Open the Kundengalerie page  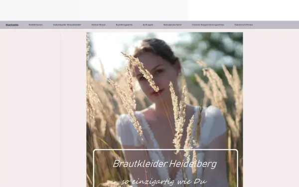point(124,25)
